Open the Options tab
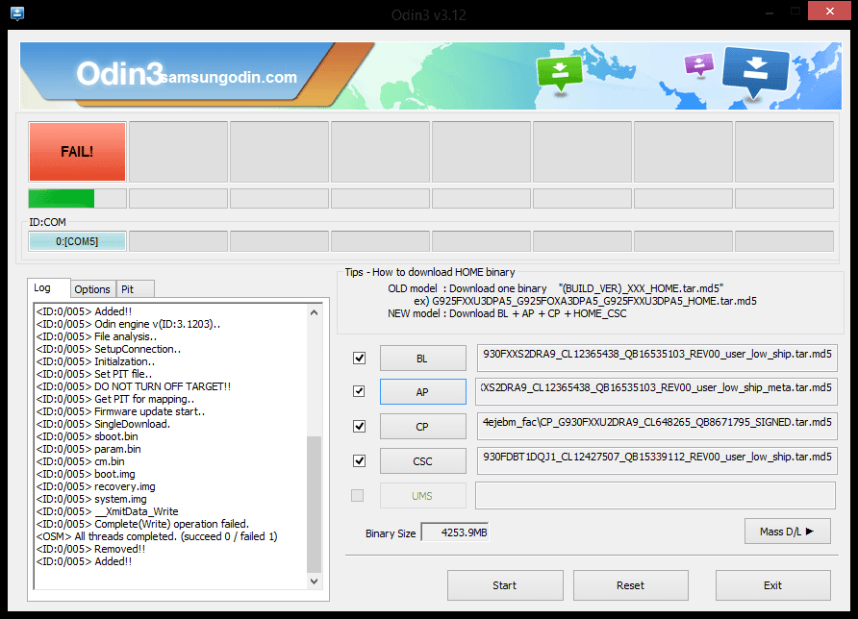This screenshot has width=858, height=619. point(92,289)
